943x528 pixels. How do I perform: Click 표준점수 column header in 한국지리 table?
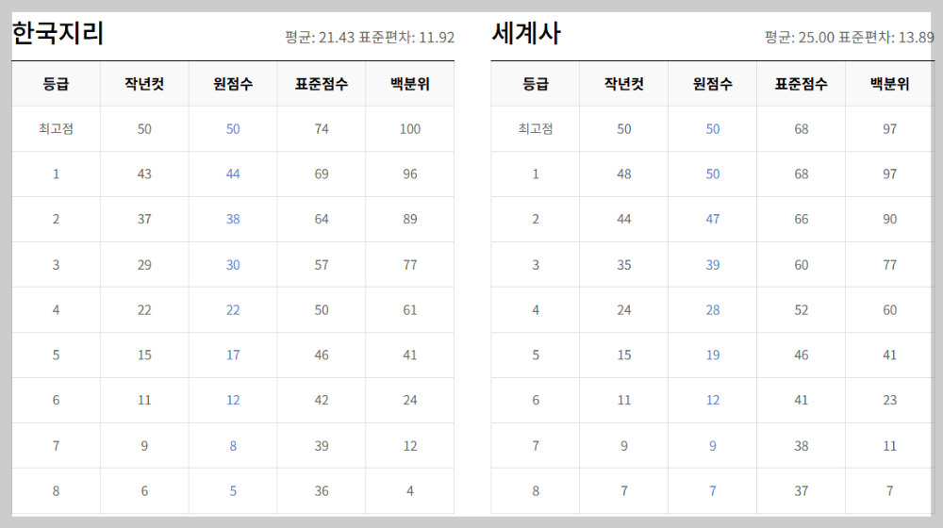point(322,84)
